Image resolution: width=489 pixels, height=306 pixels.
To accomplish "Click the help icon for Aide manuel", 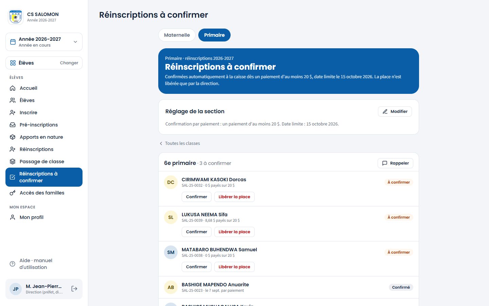I will [x=13, y=264].
